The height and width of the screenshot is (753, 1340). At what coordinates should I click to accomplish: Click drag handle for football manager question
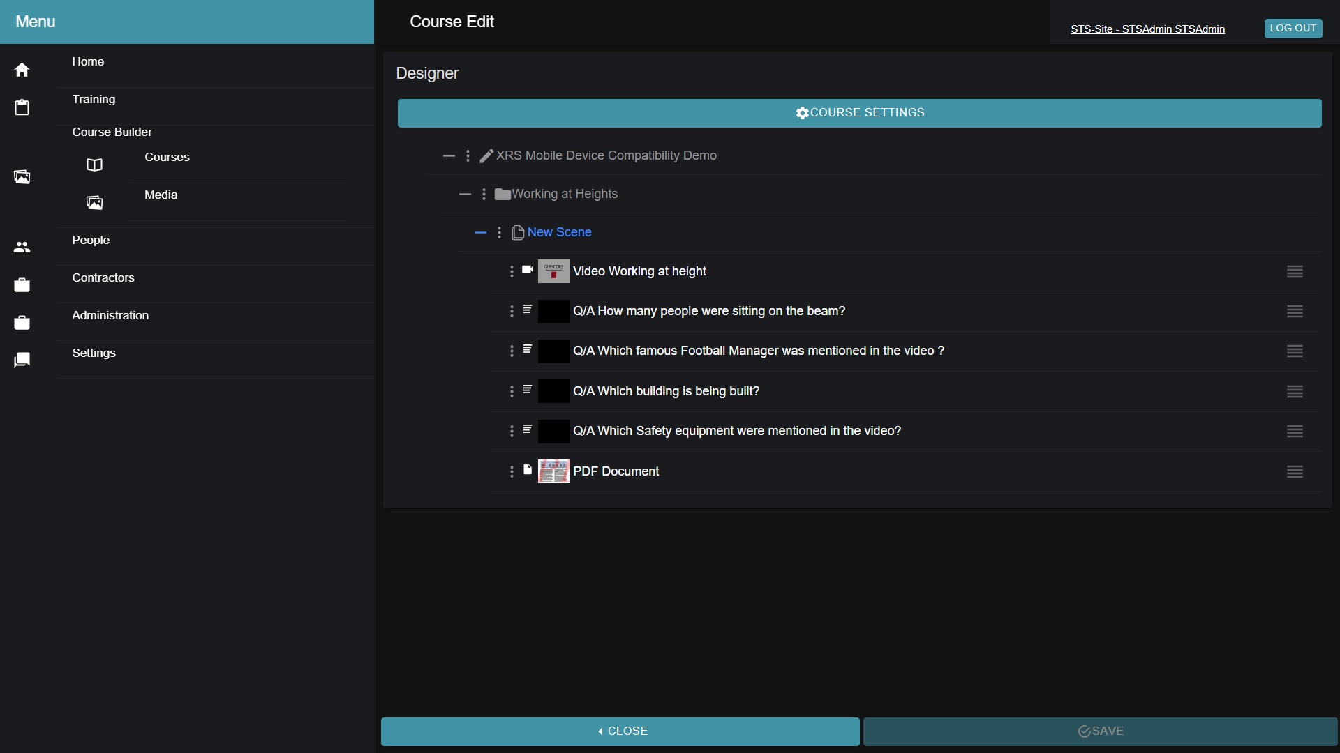tap(1295, 351)
